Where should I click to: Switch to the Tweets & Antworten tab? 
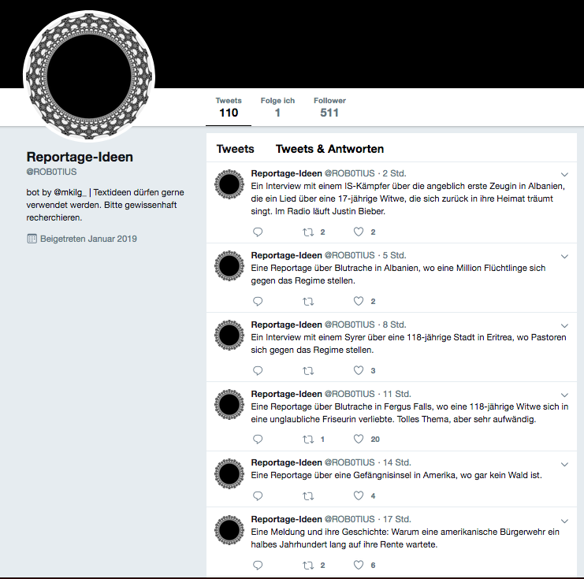tap(329, 149)
